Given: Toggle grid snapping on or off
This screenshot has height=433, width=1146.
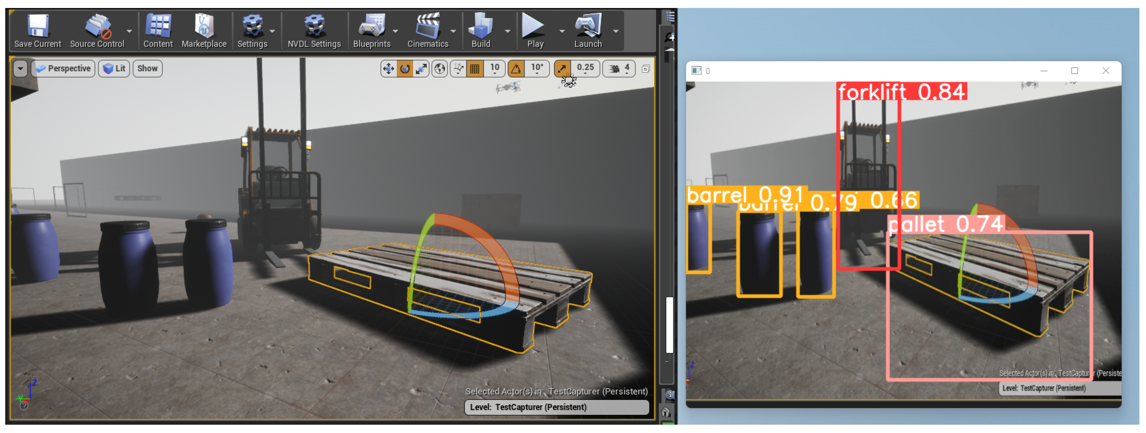Looking at the screenshot, I should pos(475,69).
